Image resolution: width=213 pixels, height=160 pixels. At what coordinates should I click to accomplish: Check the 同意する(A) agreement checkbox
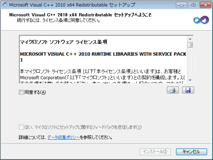[21, 92]
